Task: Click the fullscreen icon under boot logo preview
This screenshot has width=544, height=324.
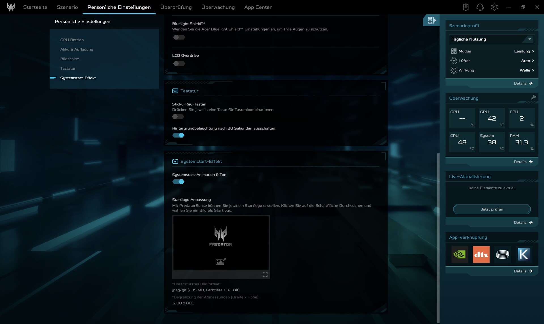Action: [265, 274]
